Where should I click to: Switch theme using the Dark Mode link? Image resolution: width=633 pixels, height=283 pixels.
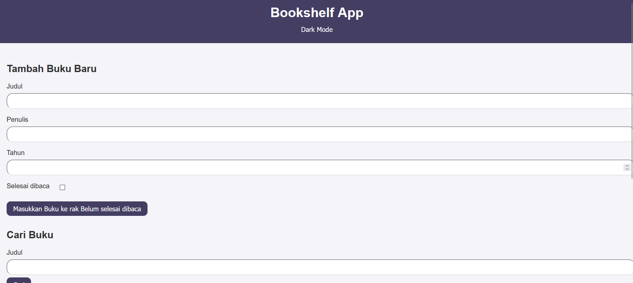pyautogui.click(x=316, y=30)
